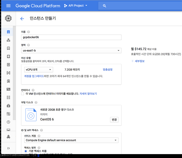Go back with the blue arrow
The image size is (182, 158).
point(22,18)
